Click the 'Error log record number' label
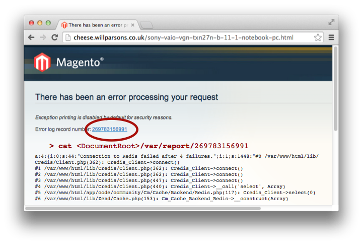 (x=63, y=129)
